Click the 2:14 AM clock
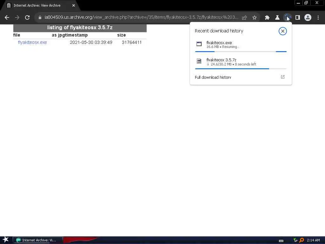325x244 pixels. tap(313, 240)
